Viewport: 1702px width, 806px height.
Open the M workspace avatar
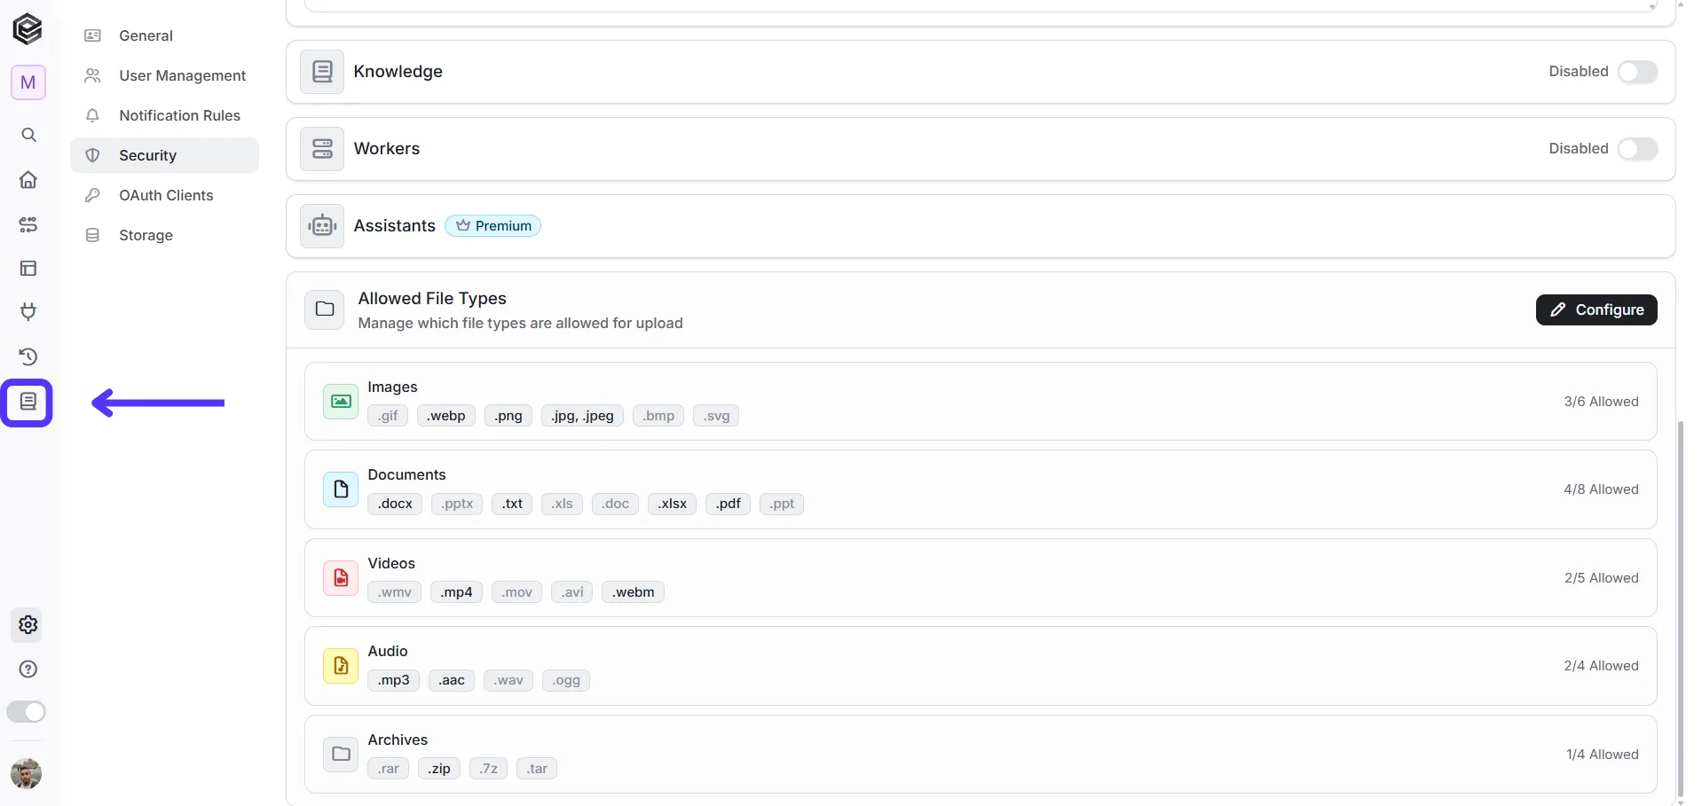[28, 82]
